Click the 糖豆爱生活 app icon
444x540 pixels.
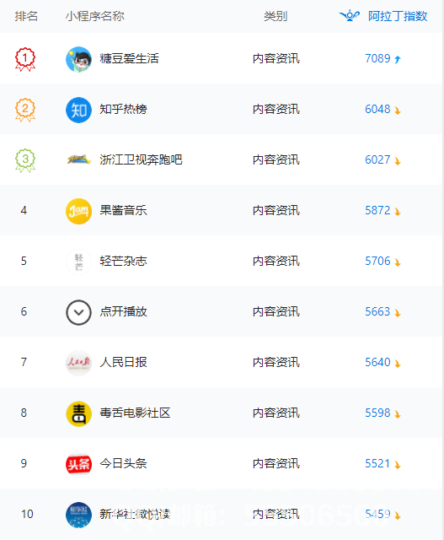click(78, 59)
